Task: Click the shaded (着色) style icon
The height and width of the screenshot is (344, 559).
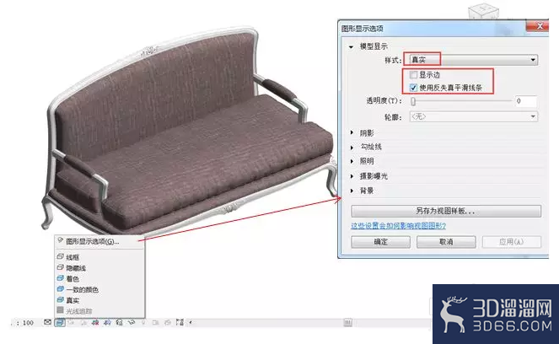Action: tap(60, 278)
